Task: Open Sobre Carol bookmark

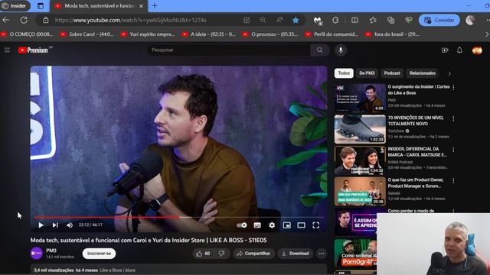Action: [x=87, y=34]
